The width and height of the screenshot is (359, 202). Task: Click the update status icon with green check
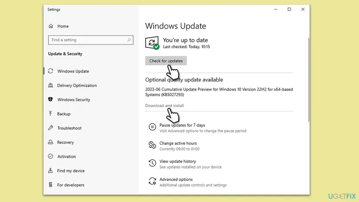pyautogui.click(x=152, y=43)
